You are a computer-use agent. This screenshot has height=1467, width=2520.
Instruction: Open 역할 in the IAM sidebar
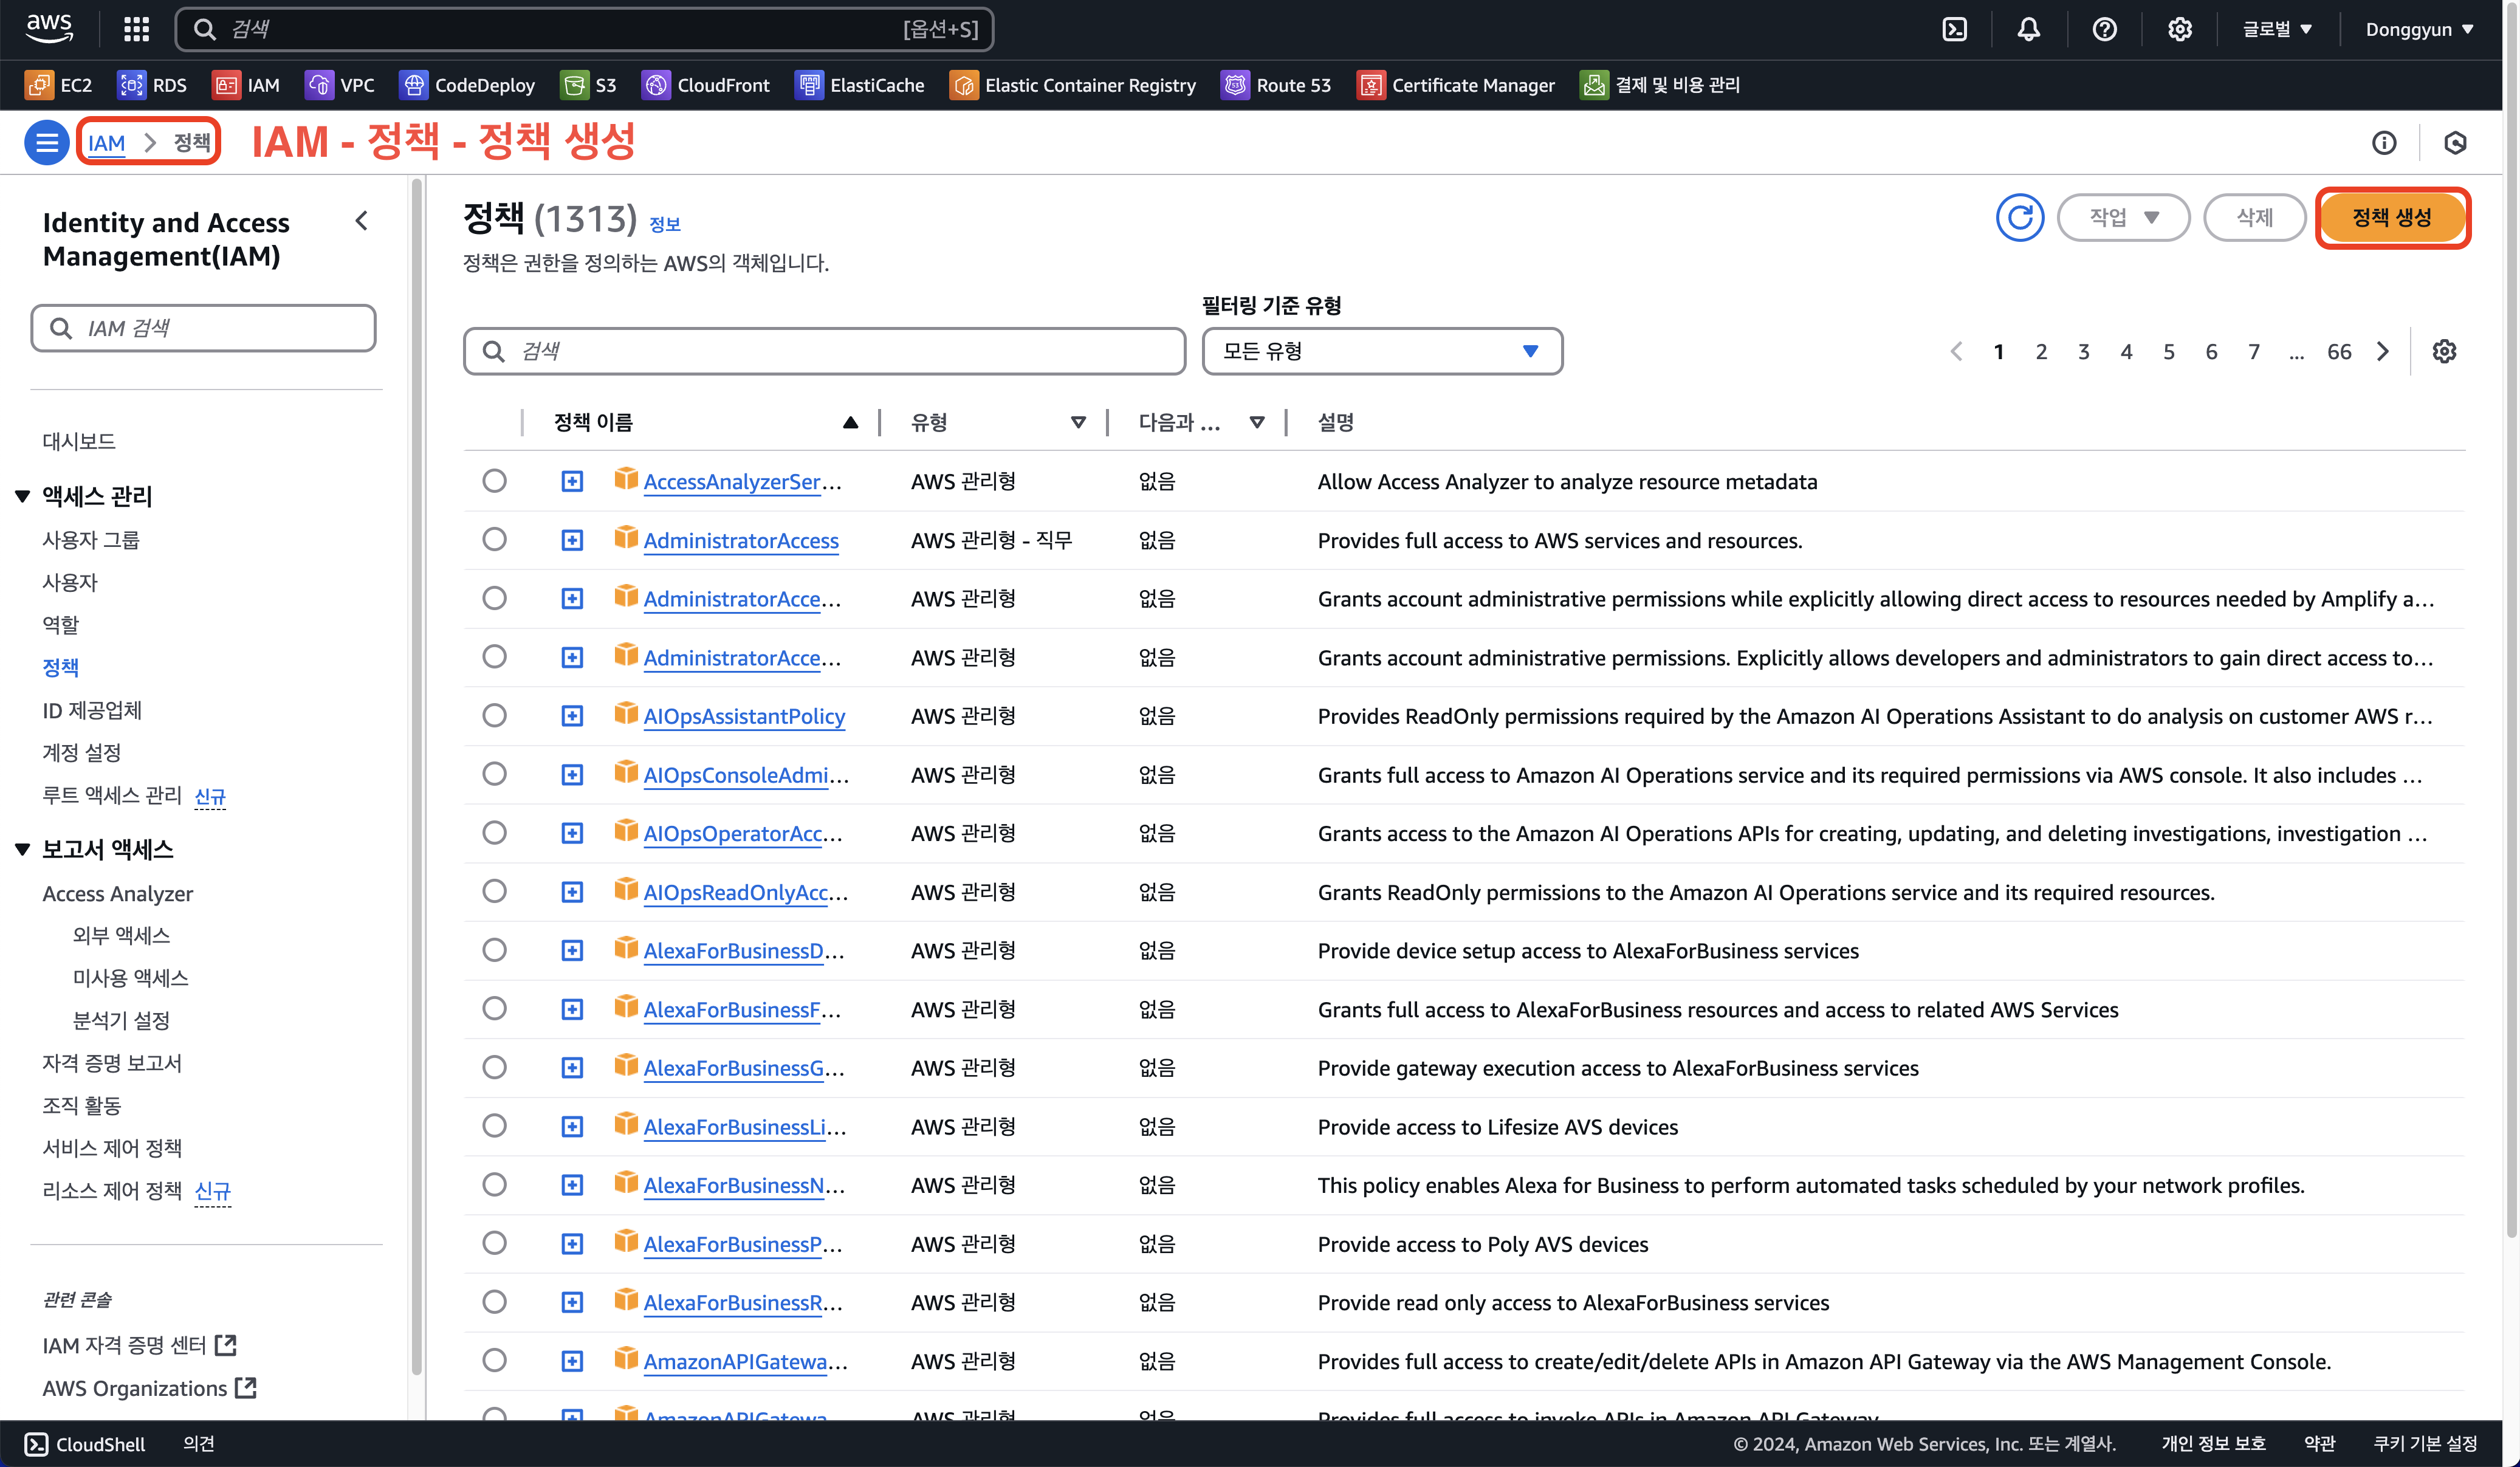[60, 625]
